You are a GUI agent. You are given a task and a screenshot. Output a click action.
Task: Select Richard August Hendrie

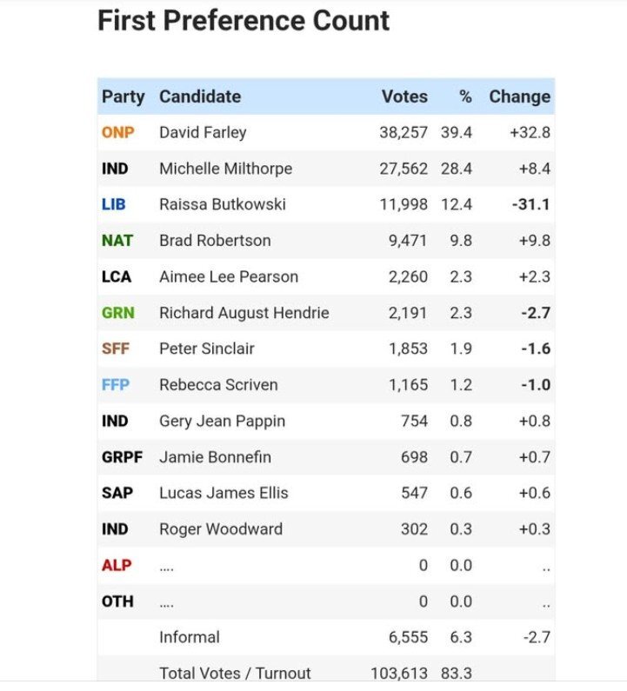click(244, 313)
